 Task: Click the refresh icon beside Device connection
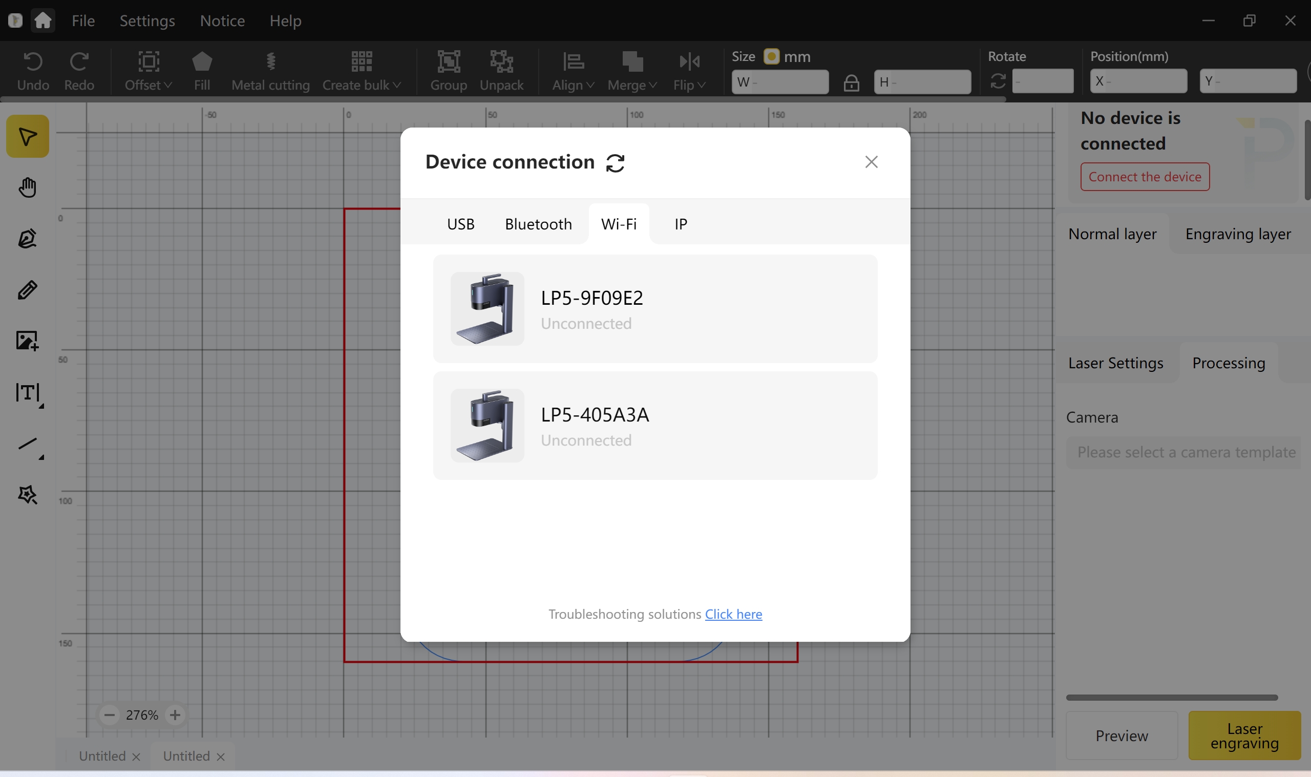click(x=615, y=163)
